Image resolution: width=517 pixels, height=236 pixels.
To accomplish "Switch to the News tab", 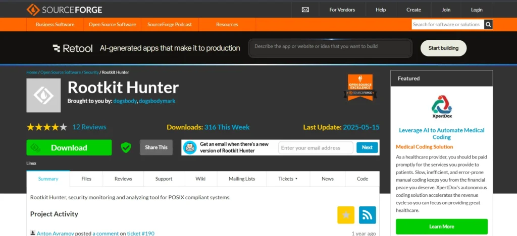I will pos(328,179).
